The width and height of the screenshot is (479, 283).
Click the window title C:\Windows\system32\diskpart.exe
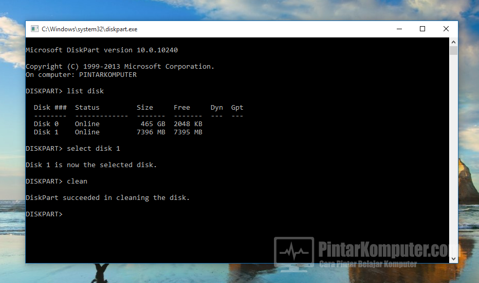89,29
